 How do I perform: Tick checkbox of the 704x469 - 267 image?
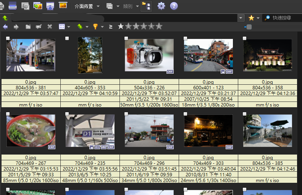(8, 114)
